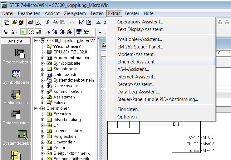Click the line-down arrow ladder icon
This screenshot has width=231, height=160.
click(100, 32)
